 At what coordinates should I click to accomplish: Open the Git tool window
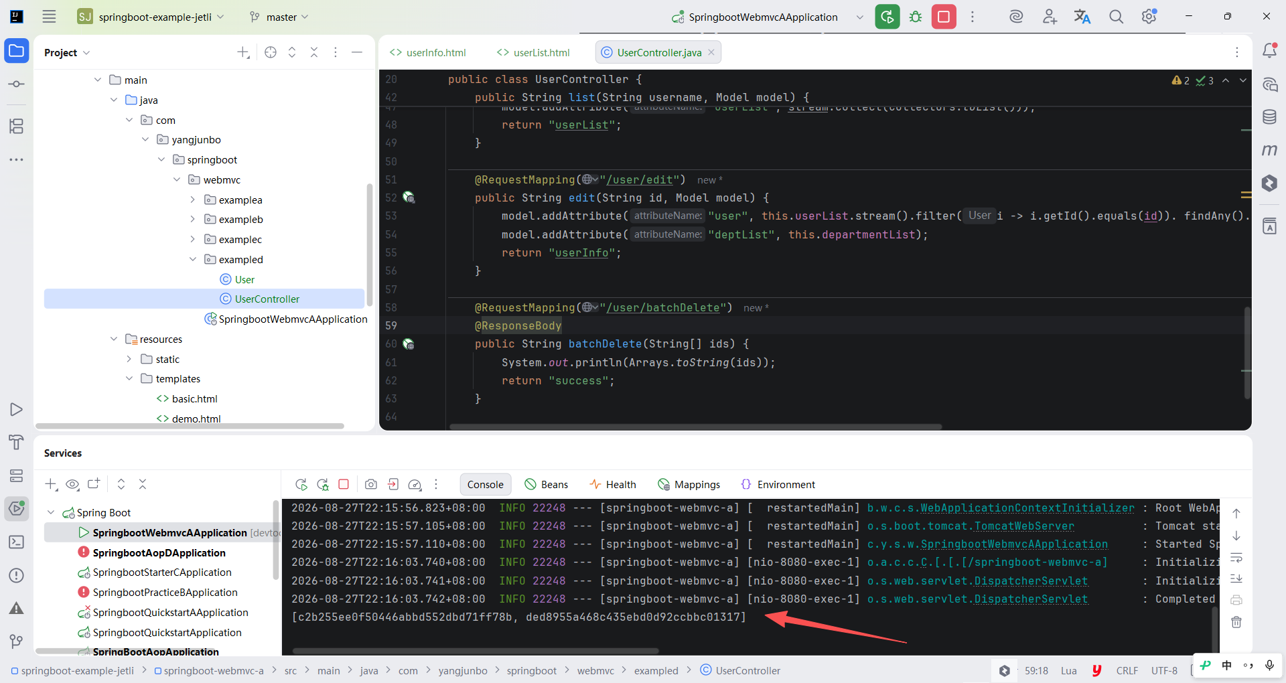[x=17, y=641]
